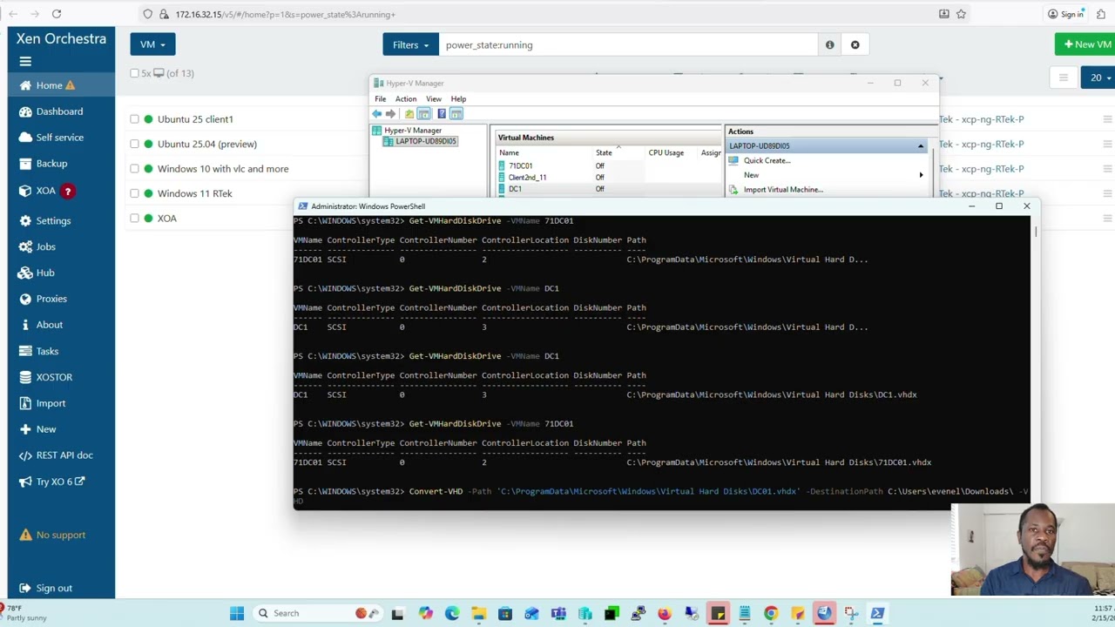1115x627 pixels.
Task: Bookmark this page with the star icon
Action: pyautogui.click(x=962, y=14)
